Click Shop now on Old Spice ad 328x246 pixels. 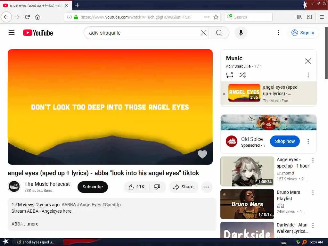285,141
